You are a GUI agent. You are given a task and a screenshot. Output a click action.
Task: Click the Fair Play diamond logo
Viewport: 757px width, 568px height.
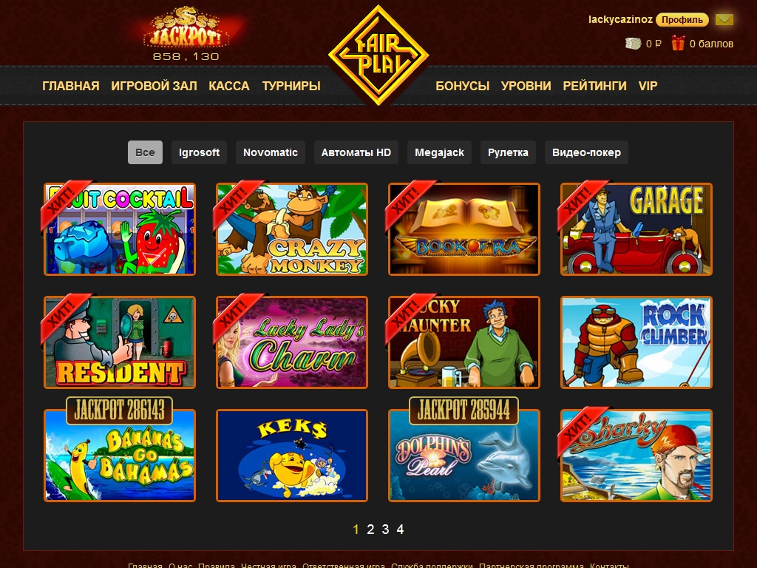(378, 54)
